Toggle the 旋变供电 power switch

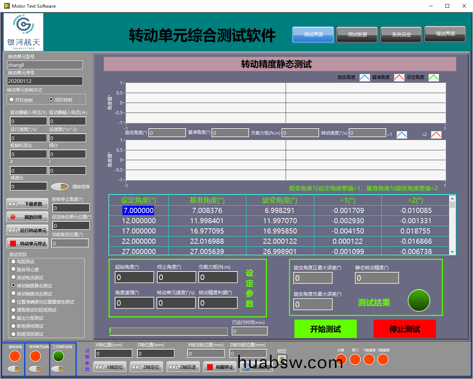[x=15, y=369]
